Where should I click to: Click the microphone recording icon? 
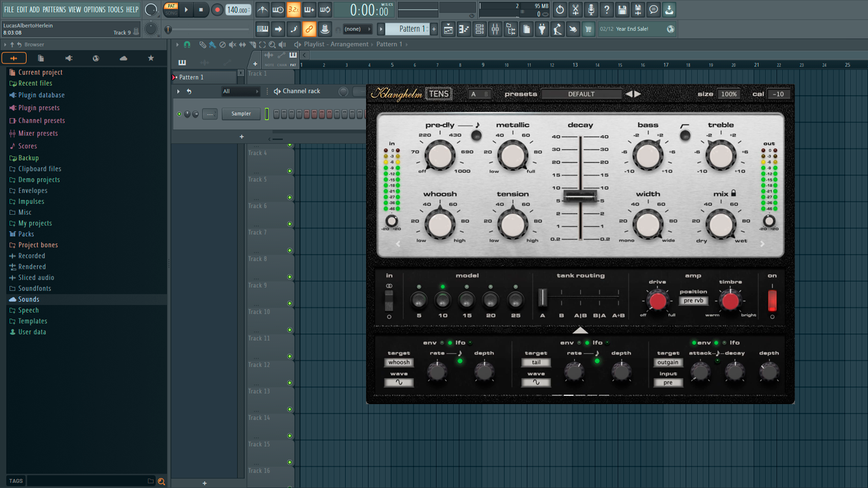(x=591, y=10)
